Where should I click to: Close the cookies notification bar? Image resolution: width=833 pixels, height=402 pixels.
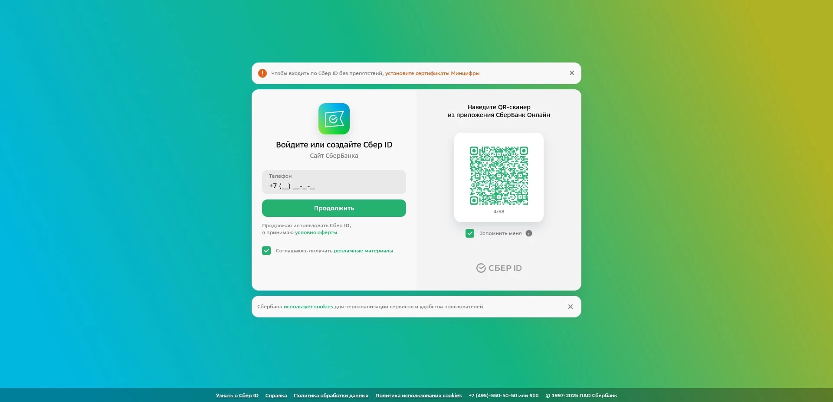tap(570, 307)
